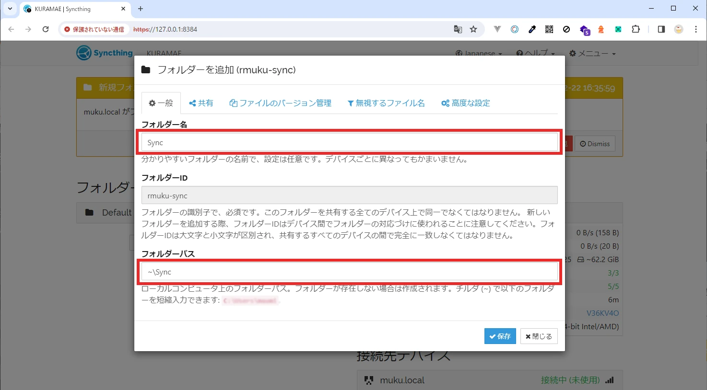Go forward to the next page
This screenshot has width=707, height=390.
pos(28,29)
